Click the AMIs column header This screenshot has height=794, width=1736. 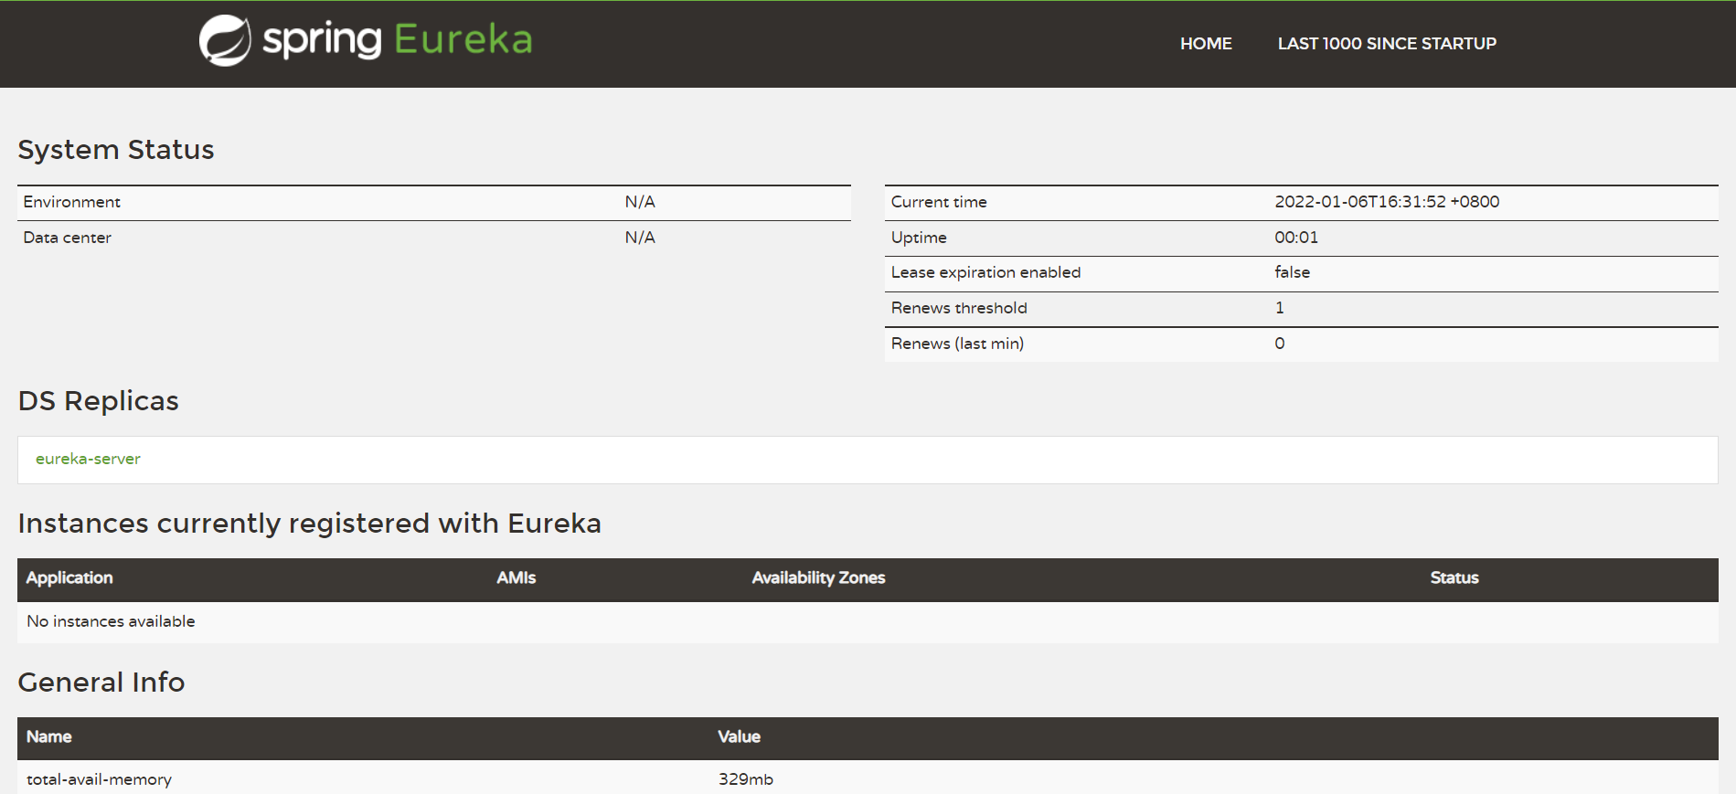[x=517, y=577]
